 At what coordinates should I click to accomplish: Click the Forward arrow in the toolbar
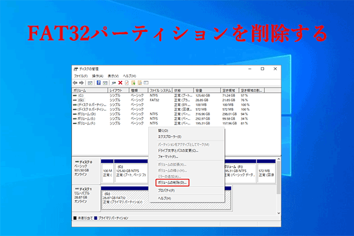[x=81, y=83]
